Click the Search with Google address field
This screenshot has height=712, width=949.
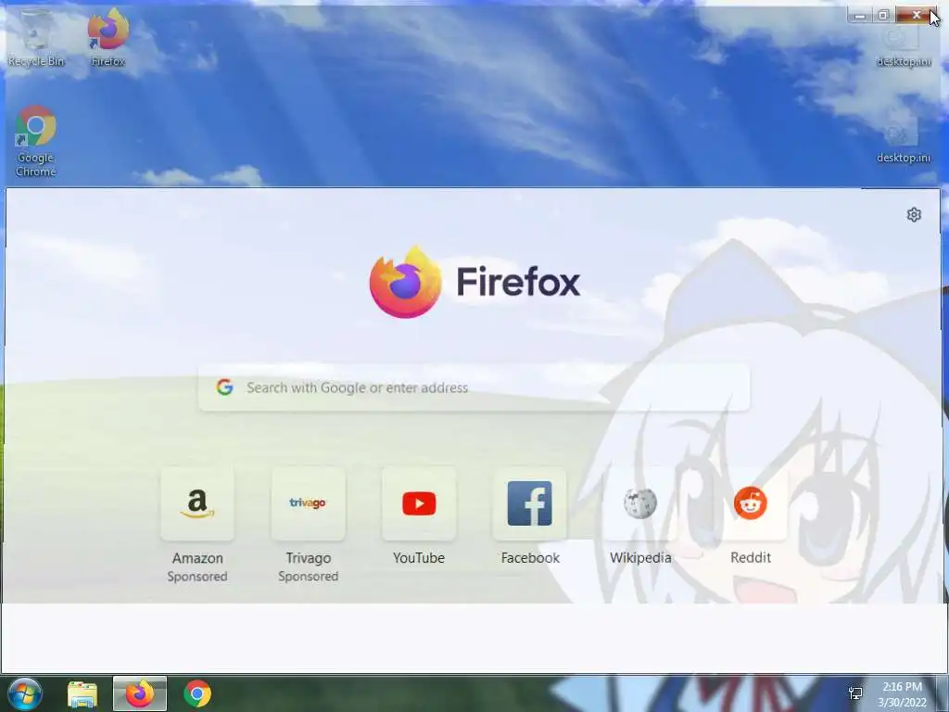click(x=474, y=388)
